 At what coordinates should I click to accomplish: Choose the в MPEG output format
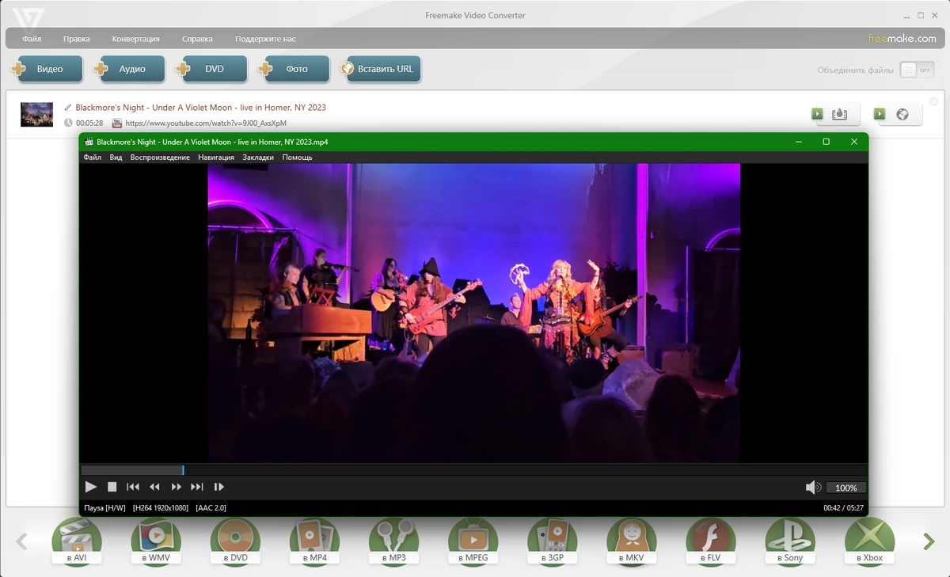[x=473, y=542]
